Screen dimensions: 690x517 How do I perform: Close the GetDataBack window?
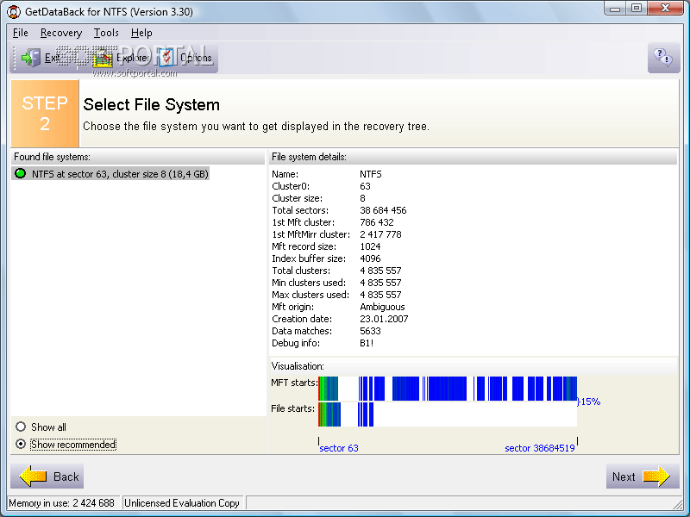[x=665, y=9]
